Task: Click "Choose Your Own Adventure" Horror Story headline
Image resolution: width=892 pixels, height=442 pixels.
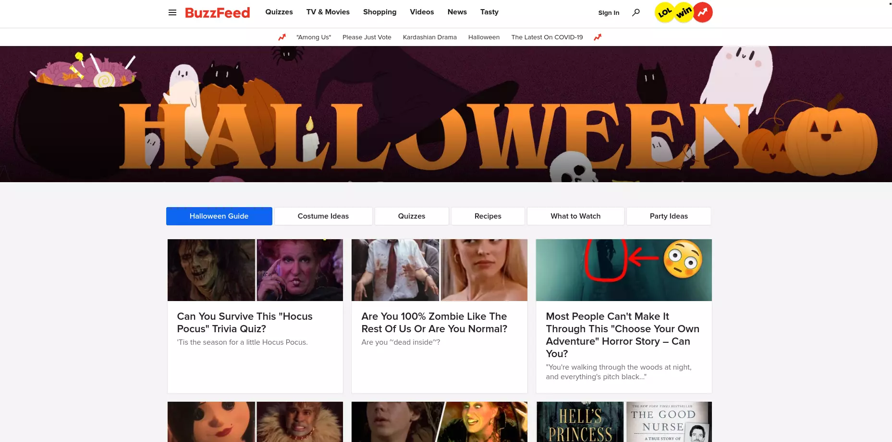Action: coord(623,335)
